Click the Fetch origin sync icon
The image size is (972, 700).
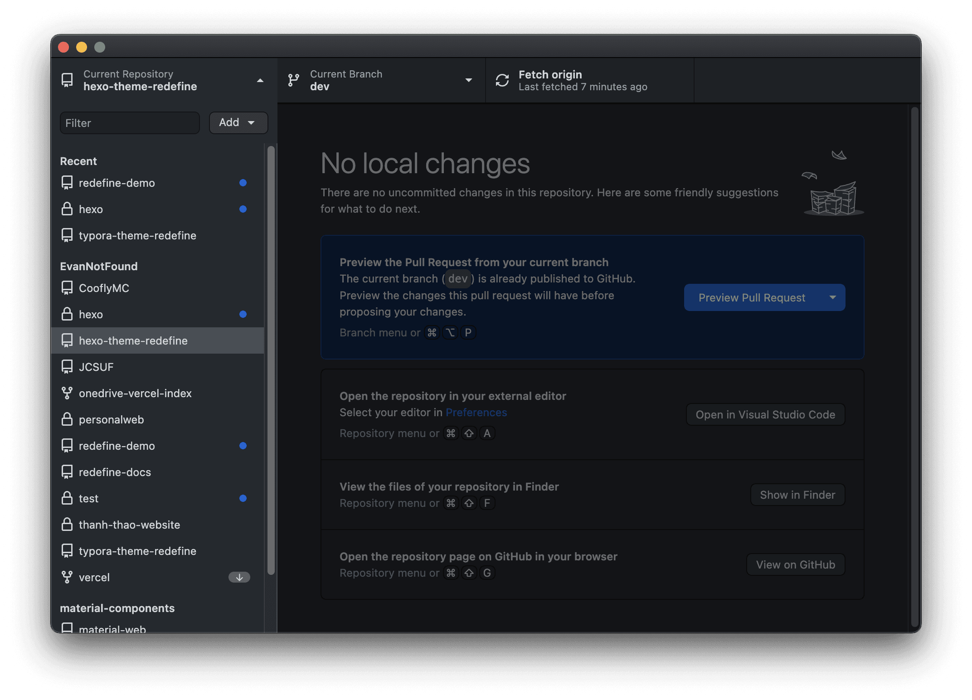502,80
